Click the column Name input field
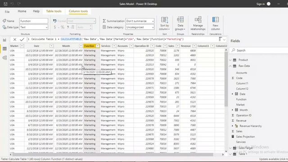This screenshot has height=162, width=288. click(34, 21)
